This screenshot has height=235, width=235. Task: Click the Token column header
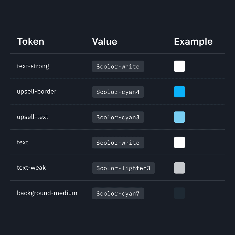tap(31, 42)
